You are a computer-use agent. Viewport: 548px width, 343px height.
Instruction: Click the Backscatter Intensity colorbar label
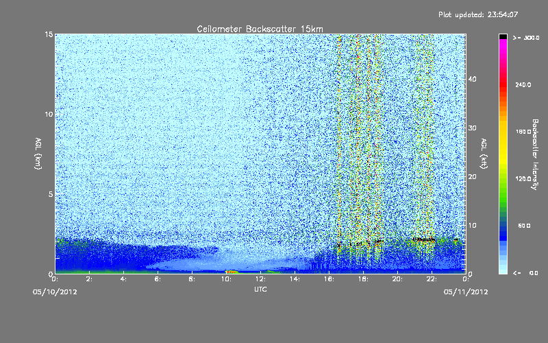[535, 154]
